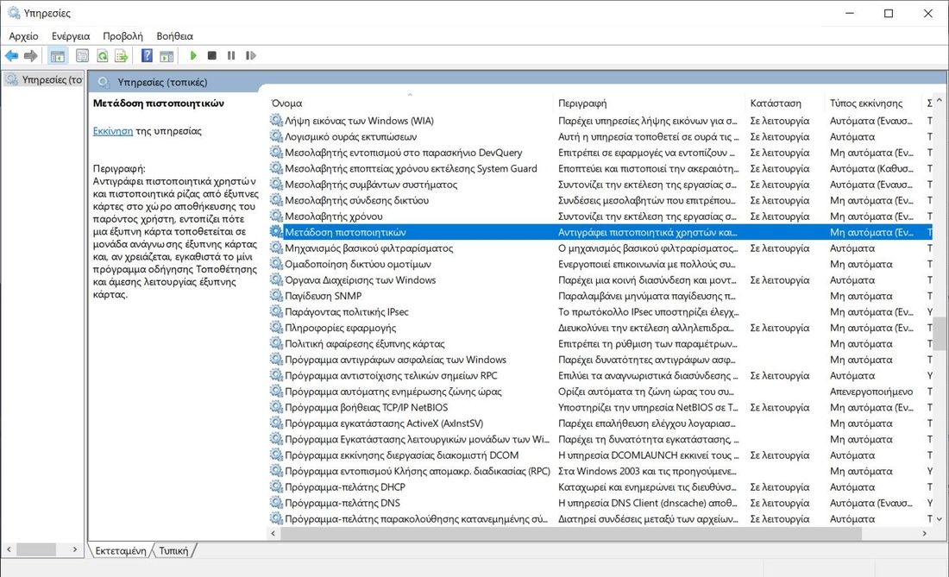Select Πρόγραμμα αντιγράφων ασφαλείας των Windows
949x577 pixels.
click(x=396, y=360)
